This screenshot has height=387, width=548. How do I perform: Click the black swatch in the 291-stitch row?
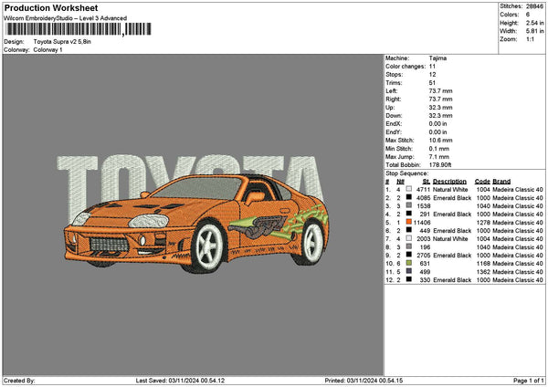coord(408,214)
